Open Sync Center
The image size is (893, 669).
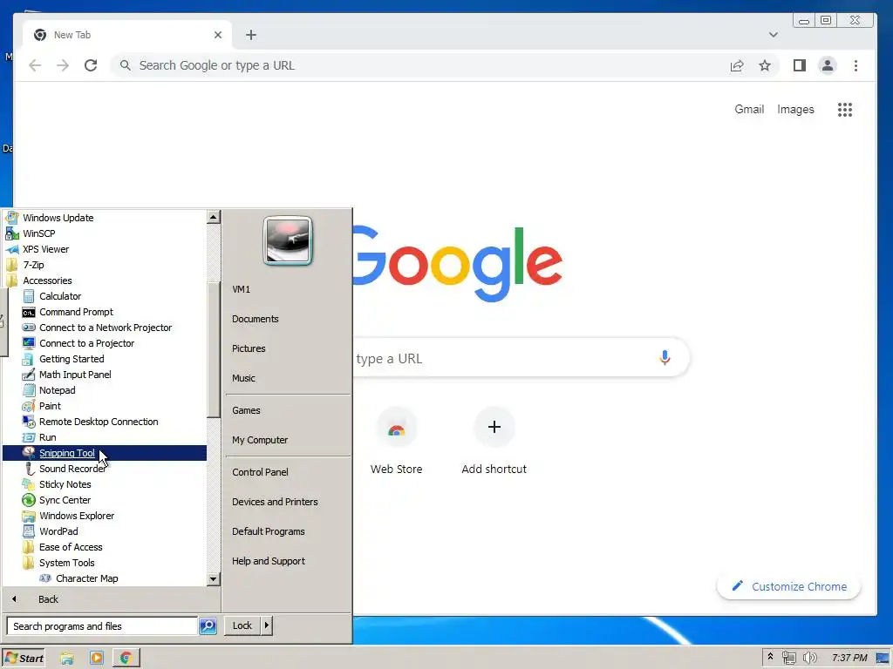click(65, 500)
